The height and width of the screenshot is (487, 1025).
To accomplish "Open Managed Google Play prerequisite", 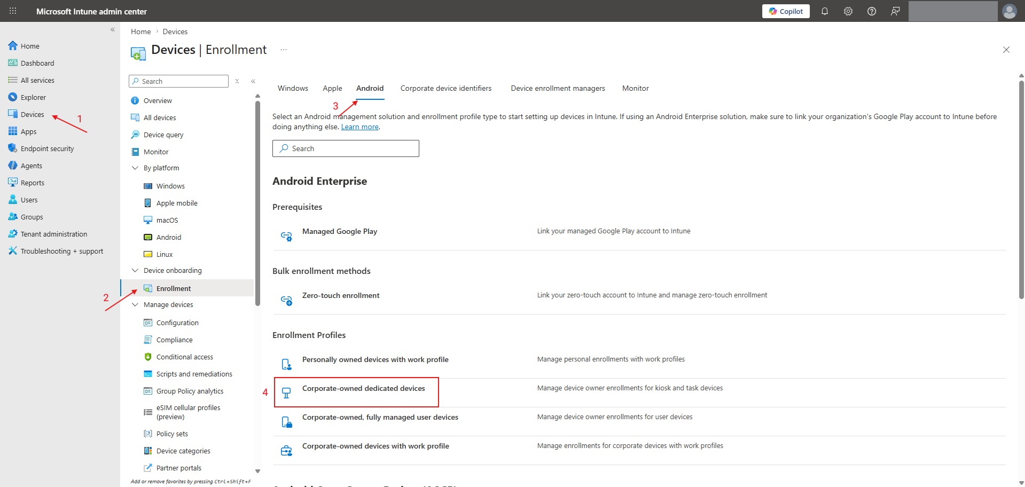I will pos(340,231).
